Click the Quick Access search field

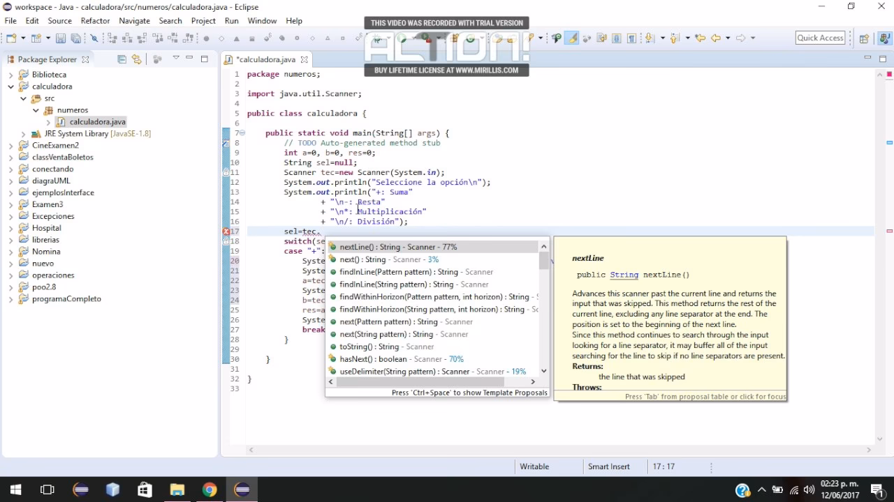point(820,38)
